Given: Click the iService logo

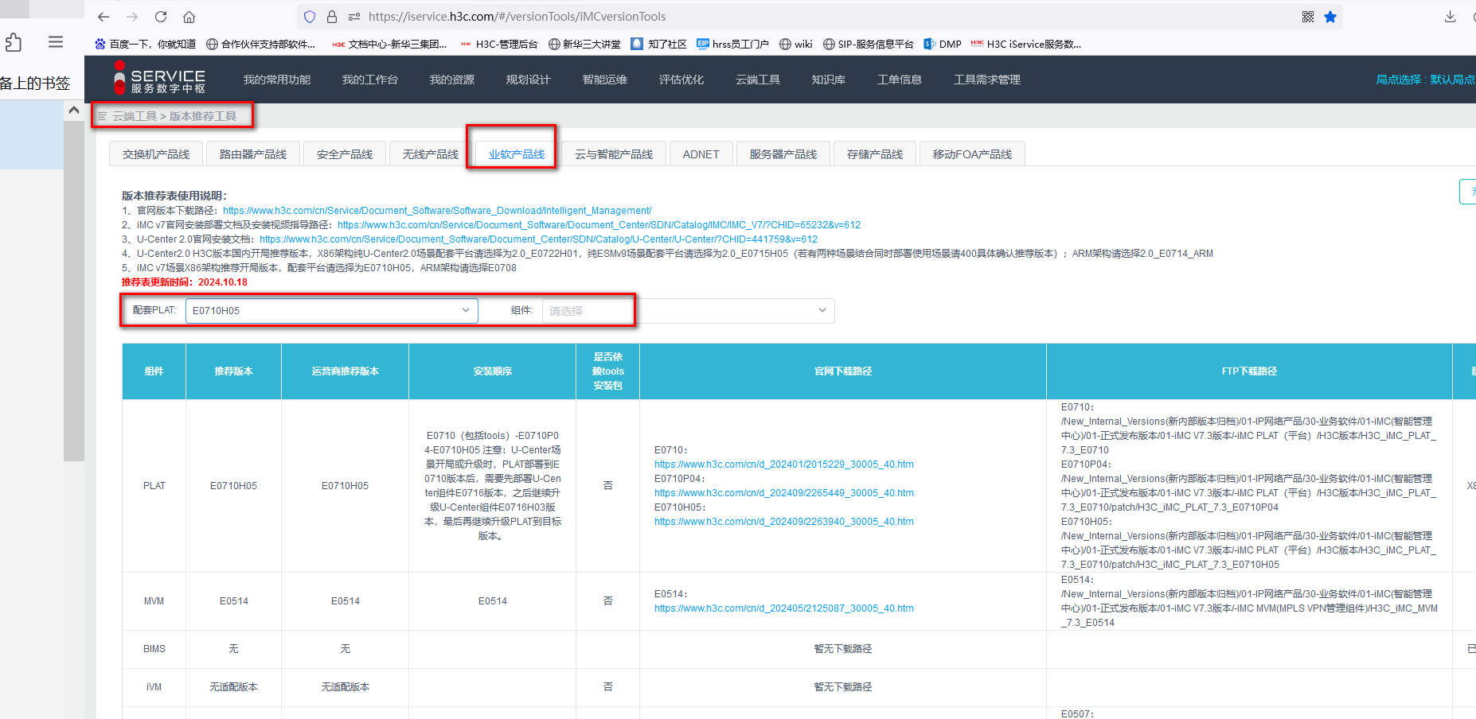Looking at the screenshot, I should pyautogui.click(x=159, y=79).
